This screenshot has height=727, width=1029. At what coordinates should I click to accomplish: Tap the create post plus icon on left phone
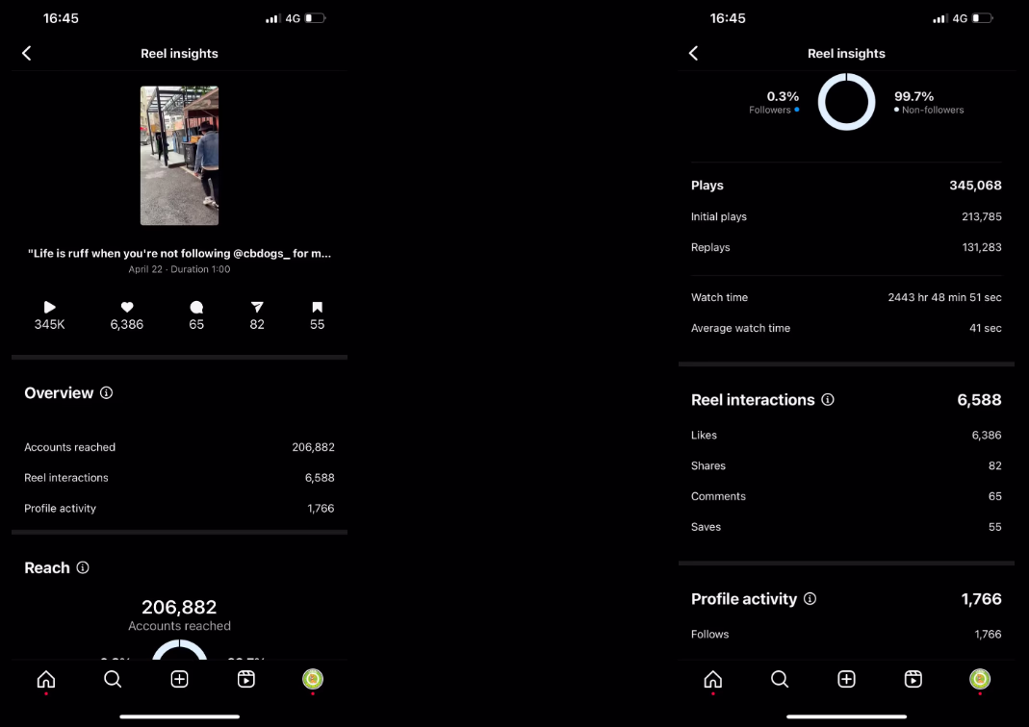(179, 679)
